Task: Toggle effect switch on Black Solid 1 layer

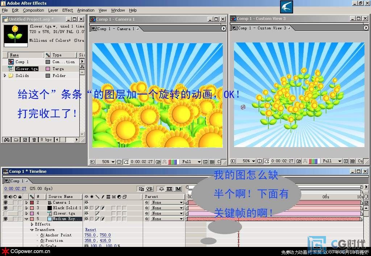Action: [103, 208]
